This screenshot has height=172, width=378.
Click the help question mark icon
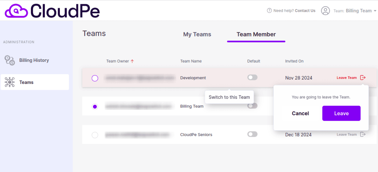click(x=269, y=11)
